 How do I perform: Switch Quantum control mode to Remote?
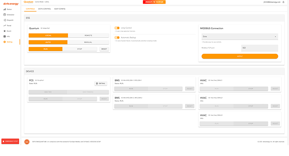(x=88, y=36)
